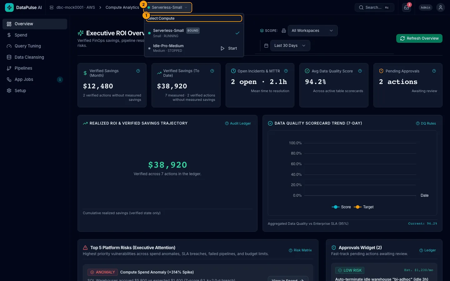This screenshot has height=281, width=450.
Task: Click the Query Tuning gauge icon in sidebar
Action: tap(9, 46)
